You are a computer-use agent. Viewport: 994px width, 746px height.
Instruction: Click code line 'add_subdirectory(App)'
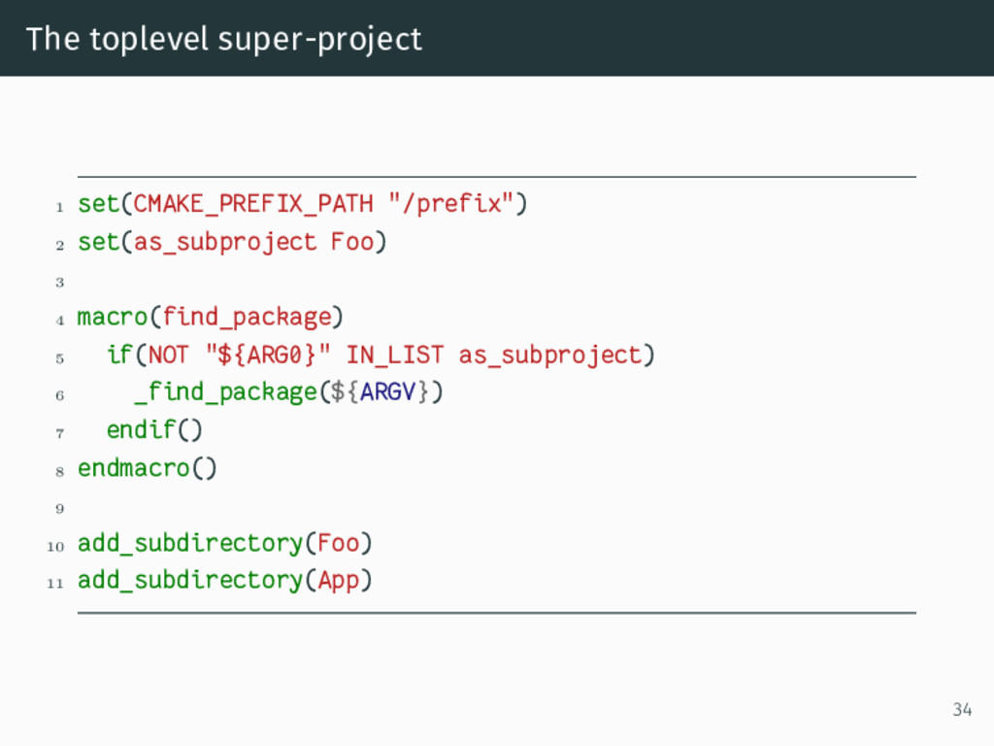(x=225, y=581)
